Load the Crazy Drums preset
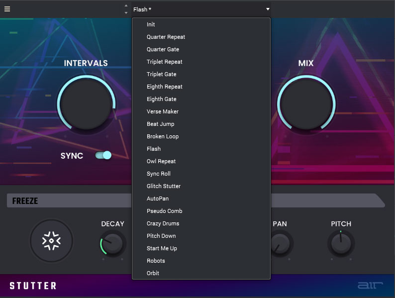This screenshot has height=298, width=395. coord(201,223)
